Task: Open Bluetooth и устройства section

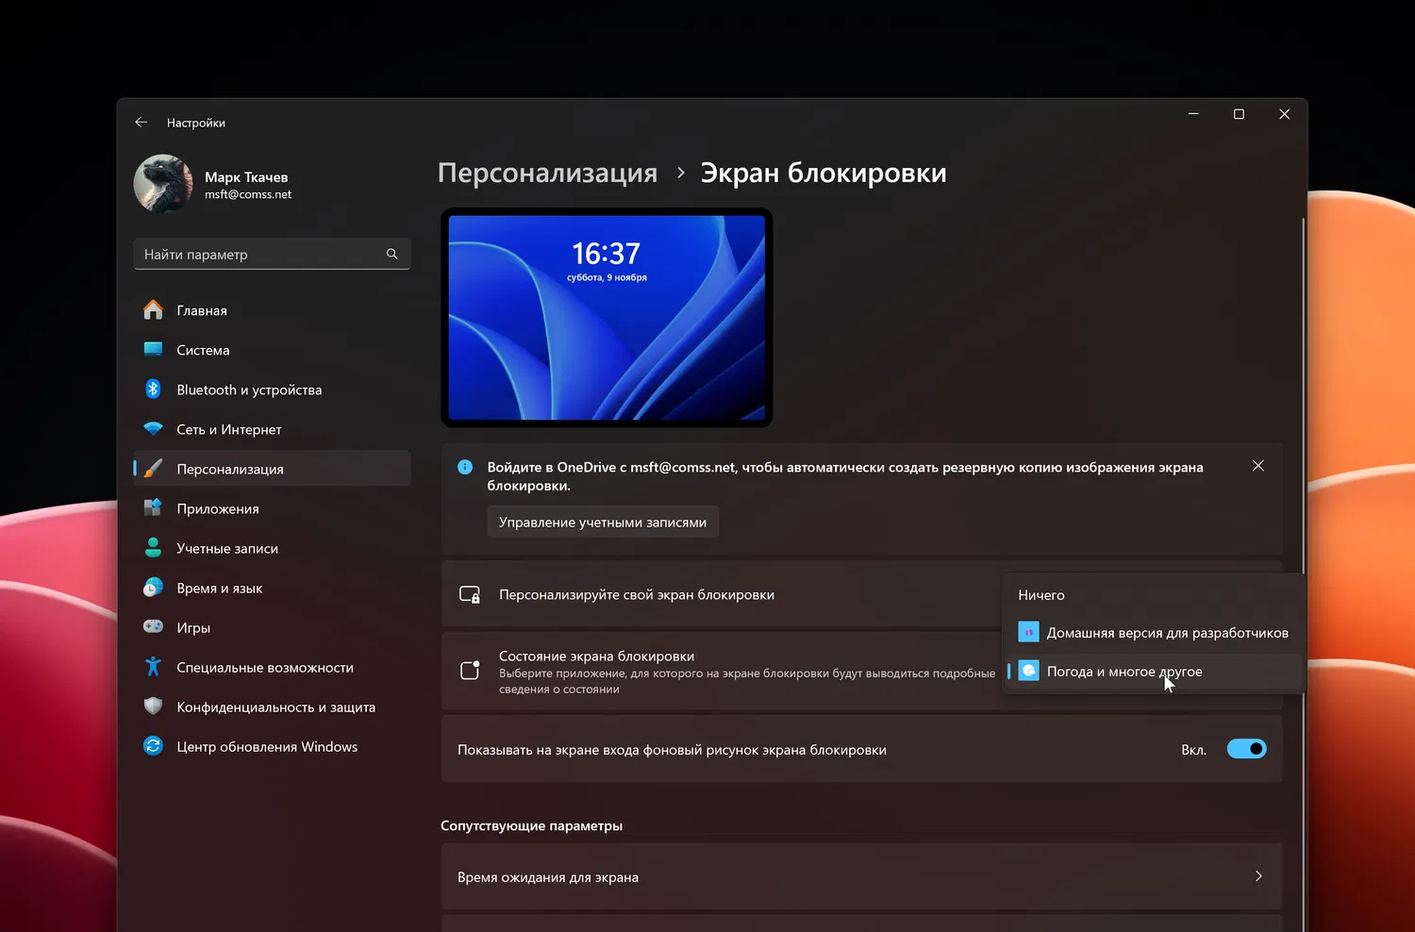Action: [272, 390]
